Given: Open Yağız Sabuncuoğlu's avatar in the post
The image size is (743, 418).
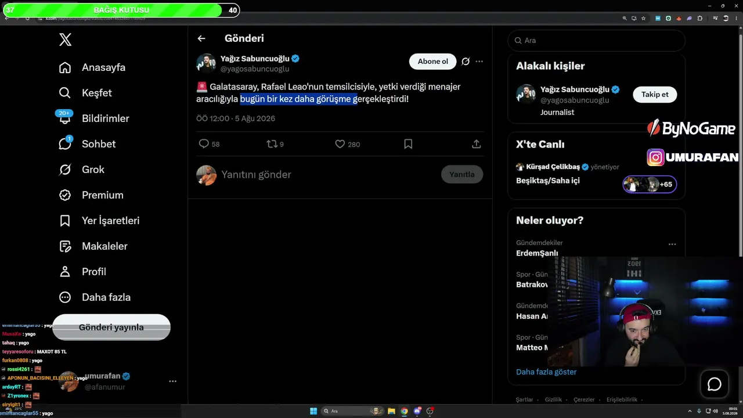Looking at the screenshot, I should tap(206, 63).
